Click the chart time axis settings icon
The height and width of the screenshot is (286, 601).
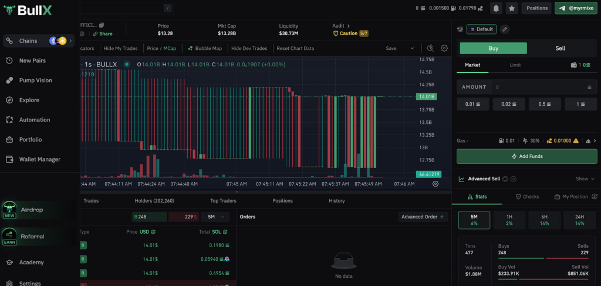coord(435,184)
